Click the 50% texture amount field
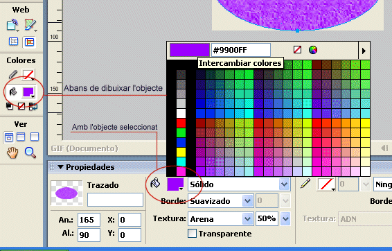This screenshot has width=392, height=251. (x=267, y=218)
